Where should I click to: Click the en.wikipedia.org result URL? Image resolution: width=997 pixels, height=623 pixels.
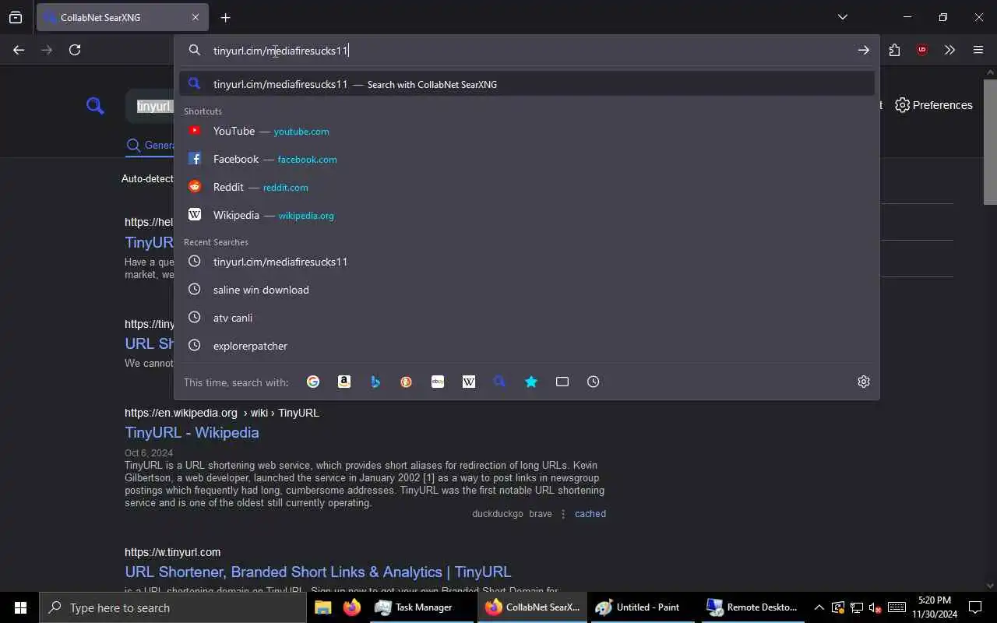222,413
